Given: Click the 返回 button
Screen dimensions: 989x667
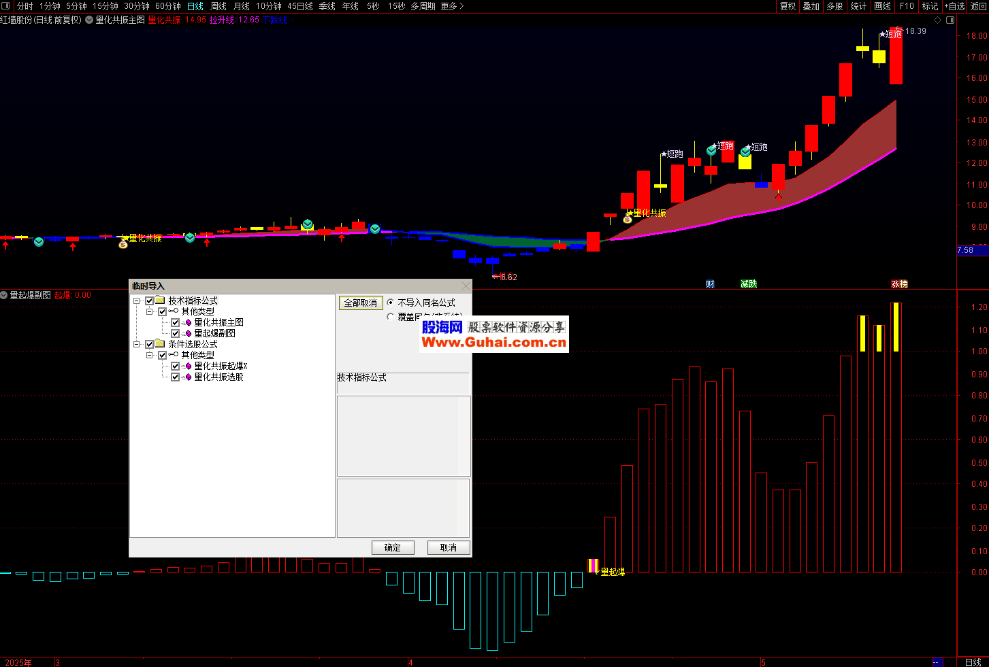Looking at the screenshot, I should tap(979, 6).
